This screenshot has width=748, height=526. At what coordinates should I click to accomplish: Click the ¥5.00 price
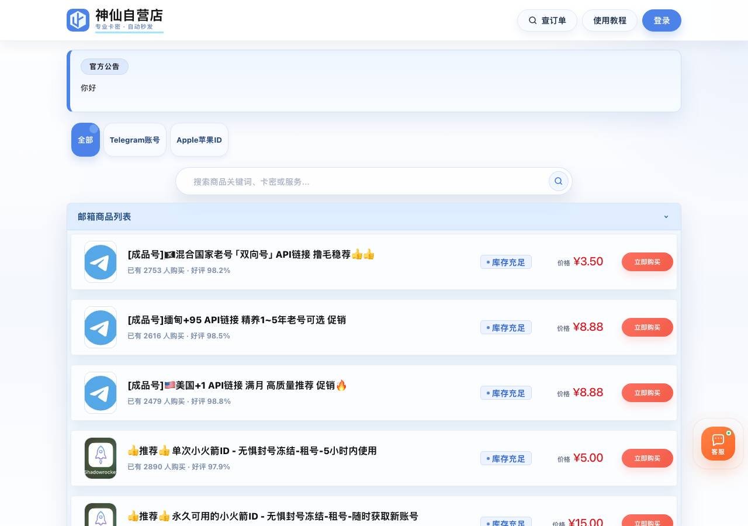coord(588,458)
